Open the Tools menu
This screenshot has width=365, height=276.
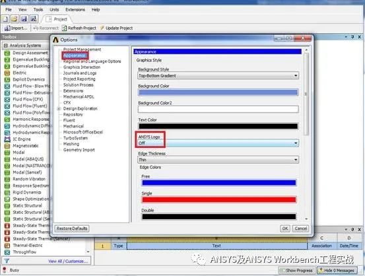click(x=38, y=9)
